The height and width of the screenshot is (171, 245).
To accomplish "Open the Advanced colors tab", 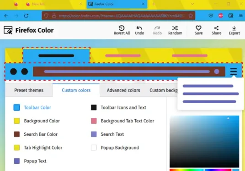I will 123,90.
